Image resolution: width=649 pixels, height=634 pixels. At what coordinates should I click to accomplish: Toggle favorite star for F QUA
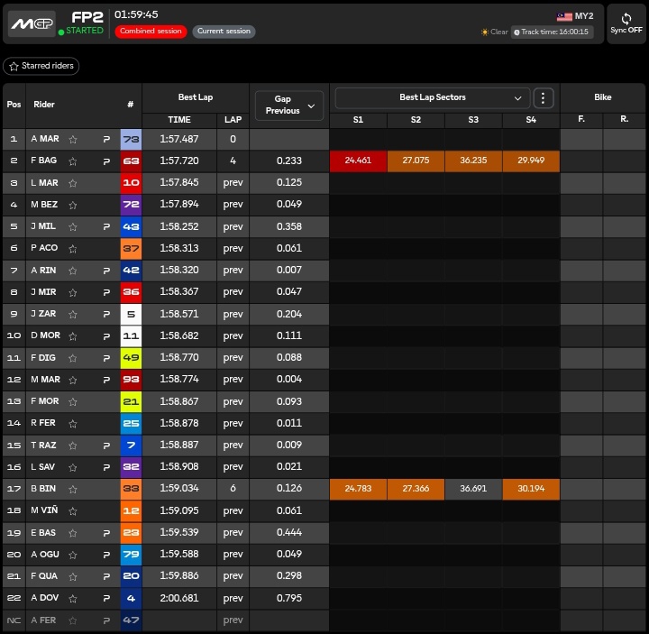pyautogui.click(x=73, y=576)
